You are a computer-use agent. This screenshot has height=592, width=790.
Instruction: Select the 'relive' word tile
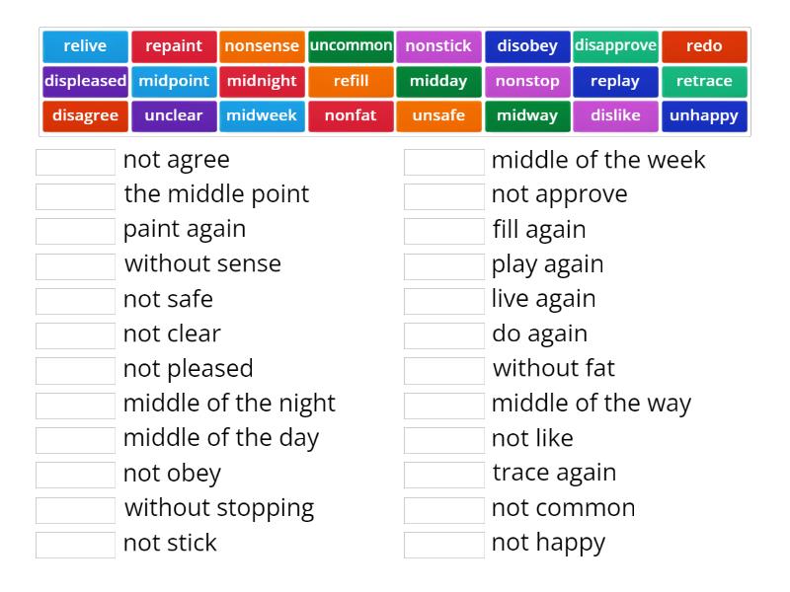[x=84, y=45]
